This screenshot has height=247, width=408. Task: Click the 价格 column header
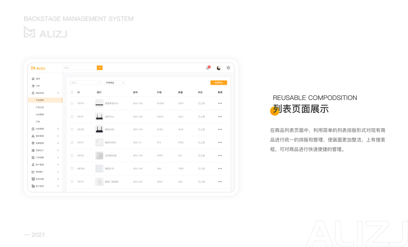pyautogui.click(x=159, y=92)
